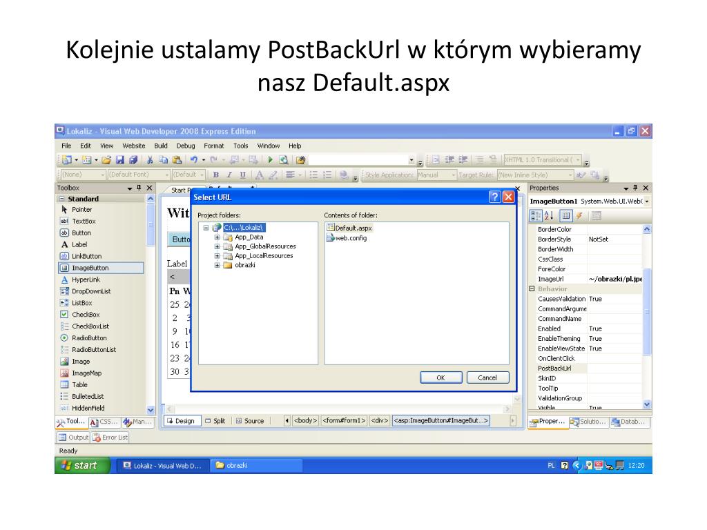Open the Debug menu

[x=186, y=146]
